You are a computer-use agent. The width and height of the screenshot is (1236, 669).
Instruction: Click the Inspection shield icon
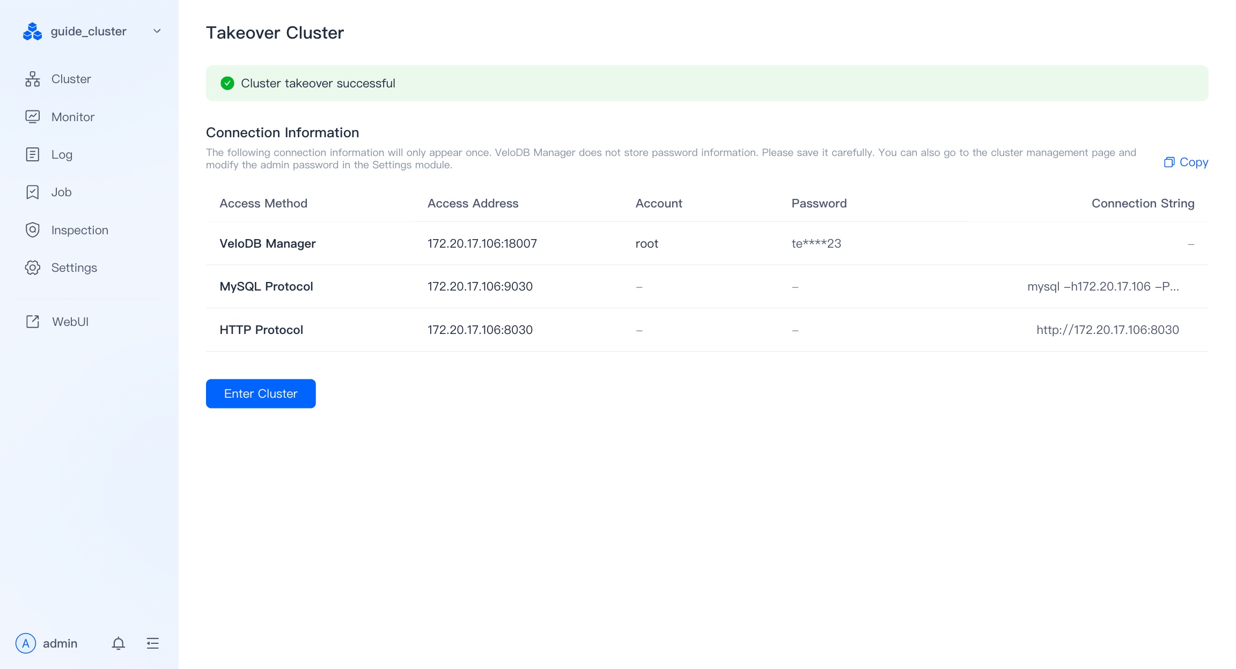tap(33, 230)
